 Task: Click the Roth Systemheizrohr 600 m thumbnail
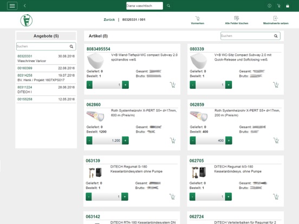point(95,116)
